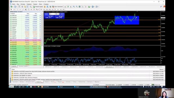Select the vertical line drawing tool
The height and width of the screenshot is (98, 174).
[17, 10]
